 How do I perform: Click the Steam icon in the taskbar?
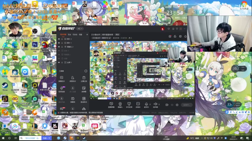coord(84,138)
